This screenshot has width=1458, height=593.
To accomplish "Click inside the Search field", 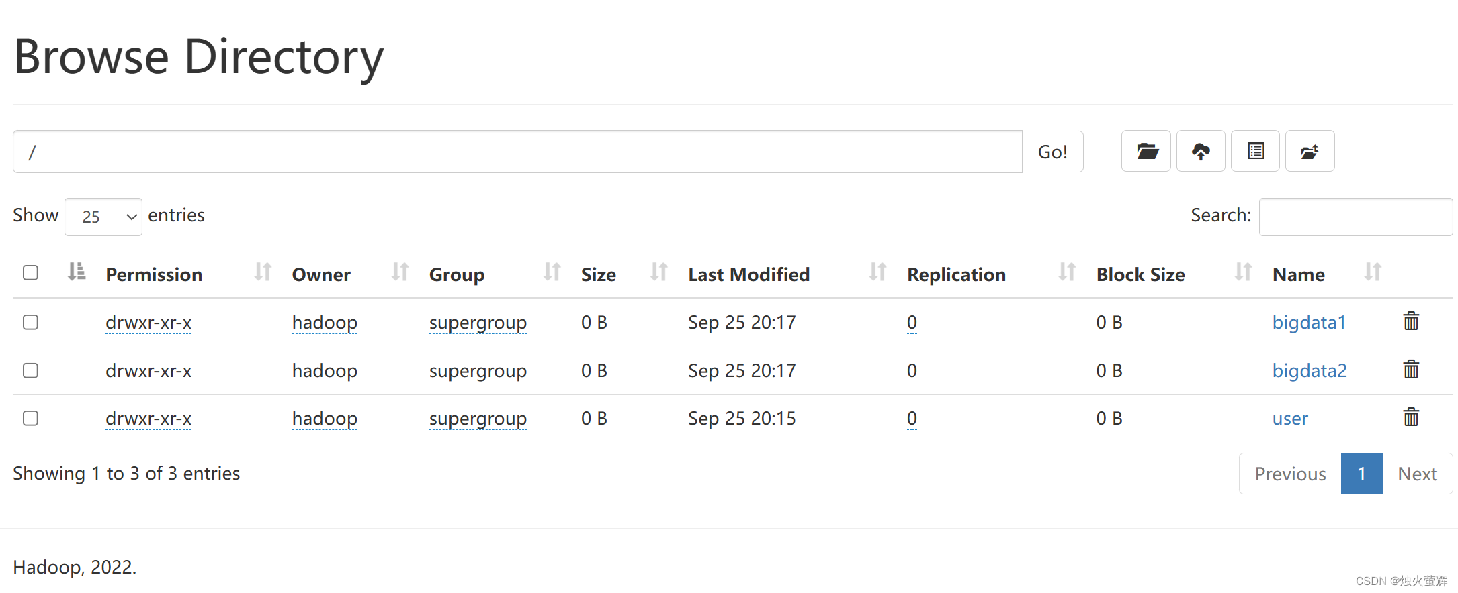I will pos(1355,216).
